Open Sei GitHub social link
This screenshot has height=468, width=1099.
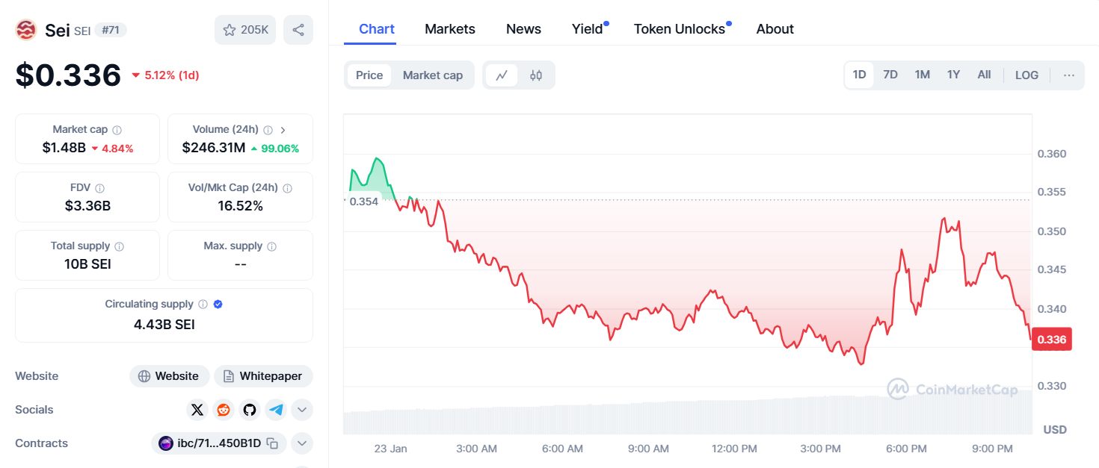250,410
